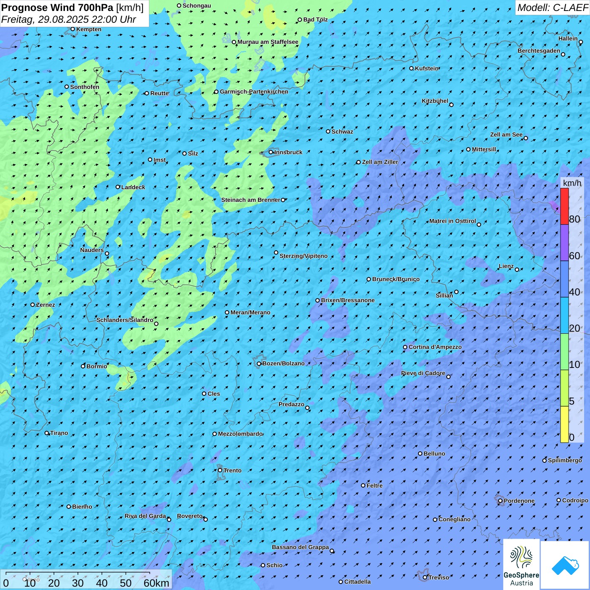Click the Kempten location dot
The width and height of the screenshot is (590, 590).
coord(73,29)
